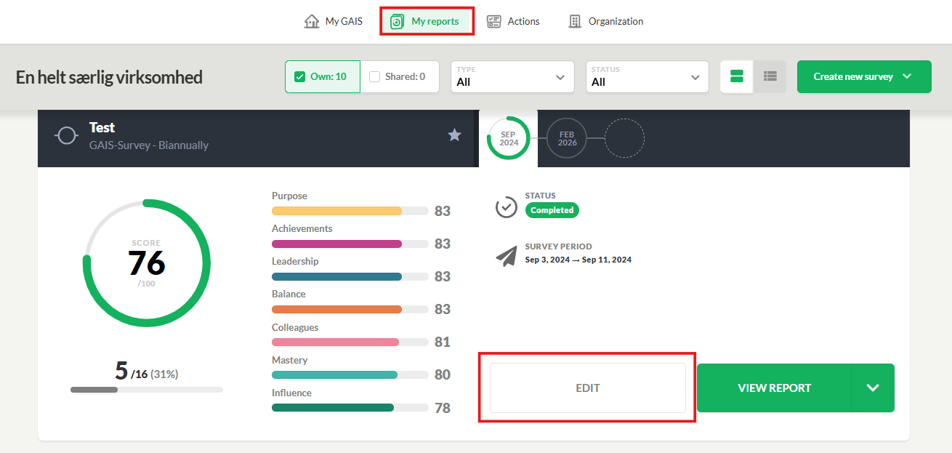Click the status checkmark circle icon

[507, 207]
